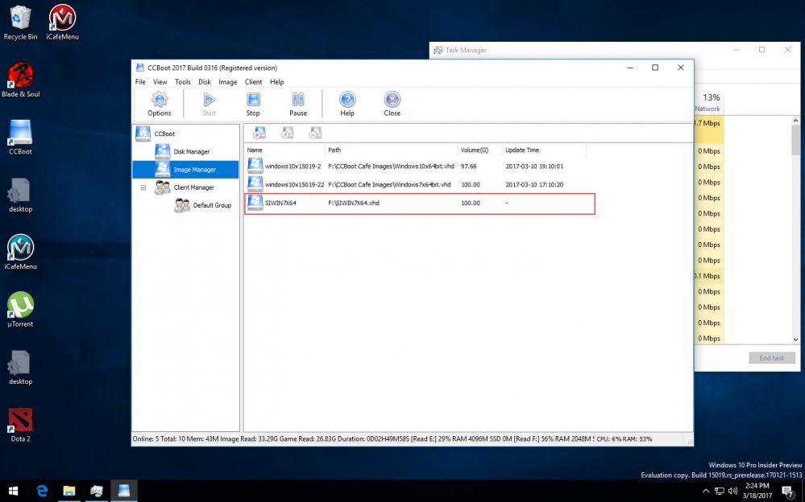805x502 pixels.
Task: Open the File menu
Action: [140, 81]
